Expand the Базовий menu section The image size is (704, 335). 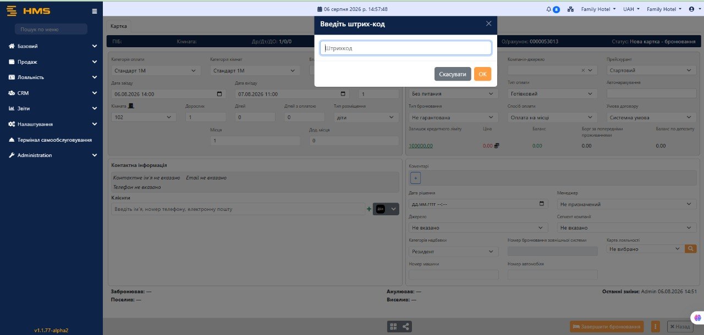[52, 47]
